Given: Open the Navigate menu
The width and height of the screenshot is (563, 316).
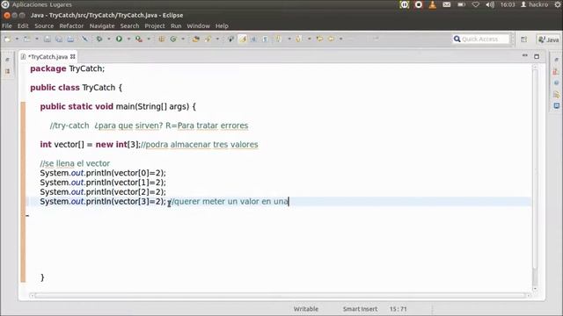Looking at the screenshot, I should 102,25.
